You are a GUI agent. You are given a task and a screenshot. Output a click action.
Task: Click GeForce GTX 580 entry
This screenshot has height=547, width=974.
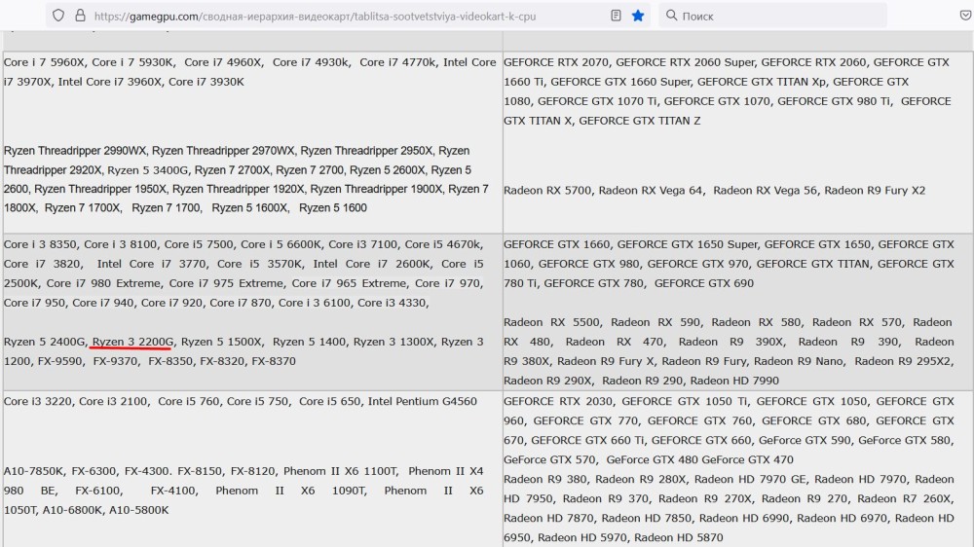pyautogui.click(x=905, y=440)
